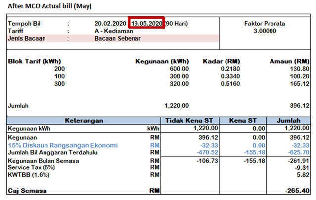Click black "-155.18" in Kegunaan Bulan Semasa row

pyautogui.click(x=254, y=161)
